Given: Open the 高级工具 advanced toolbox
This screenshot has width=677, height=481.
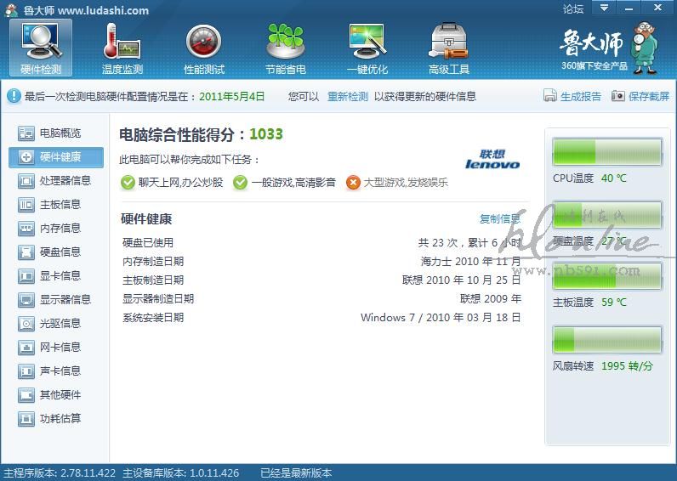Looking at the screenshot, I should [448, 48].
